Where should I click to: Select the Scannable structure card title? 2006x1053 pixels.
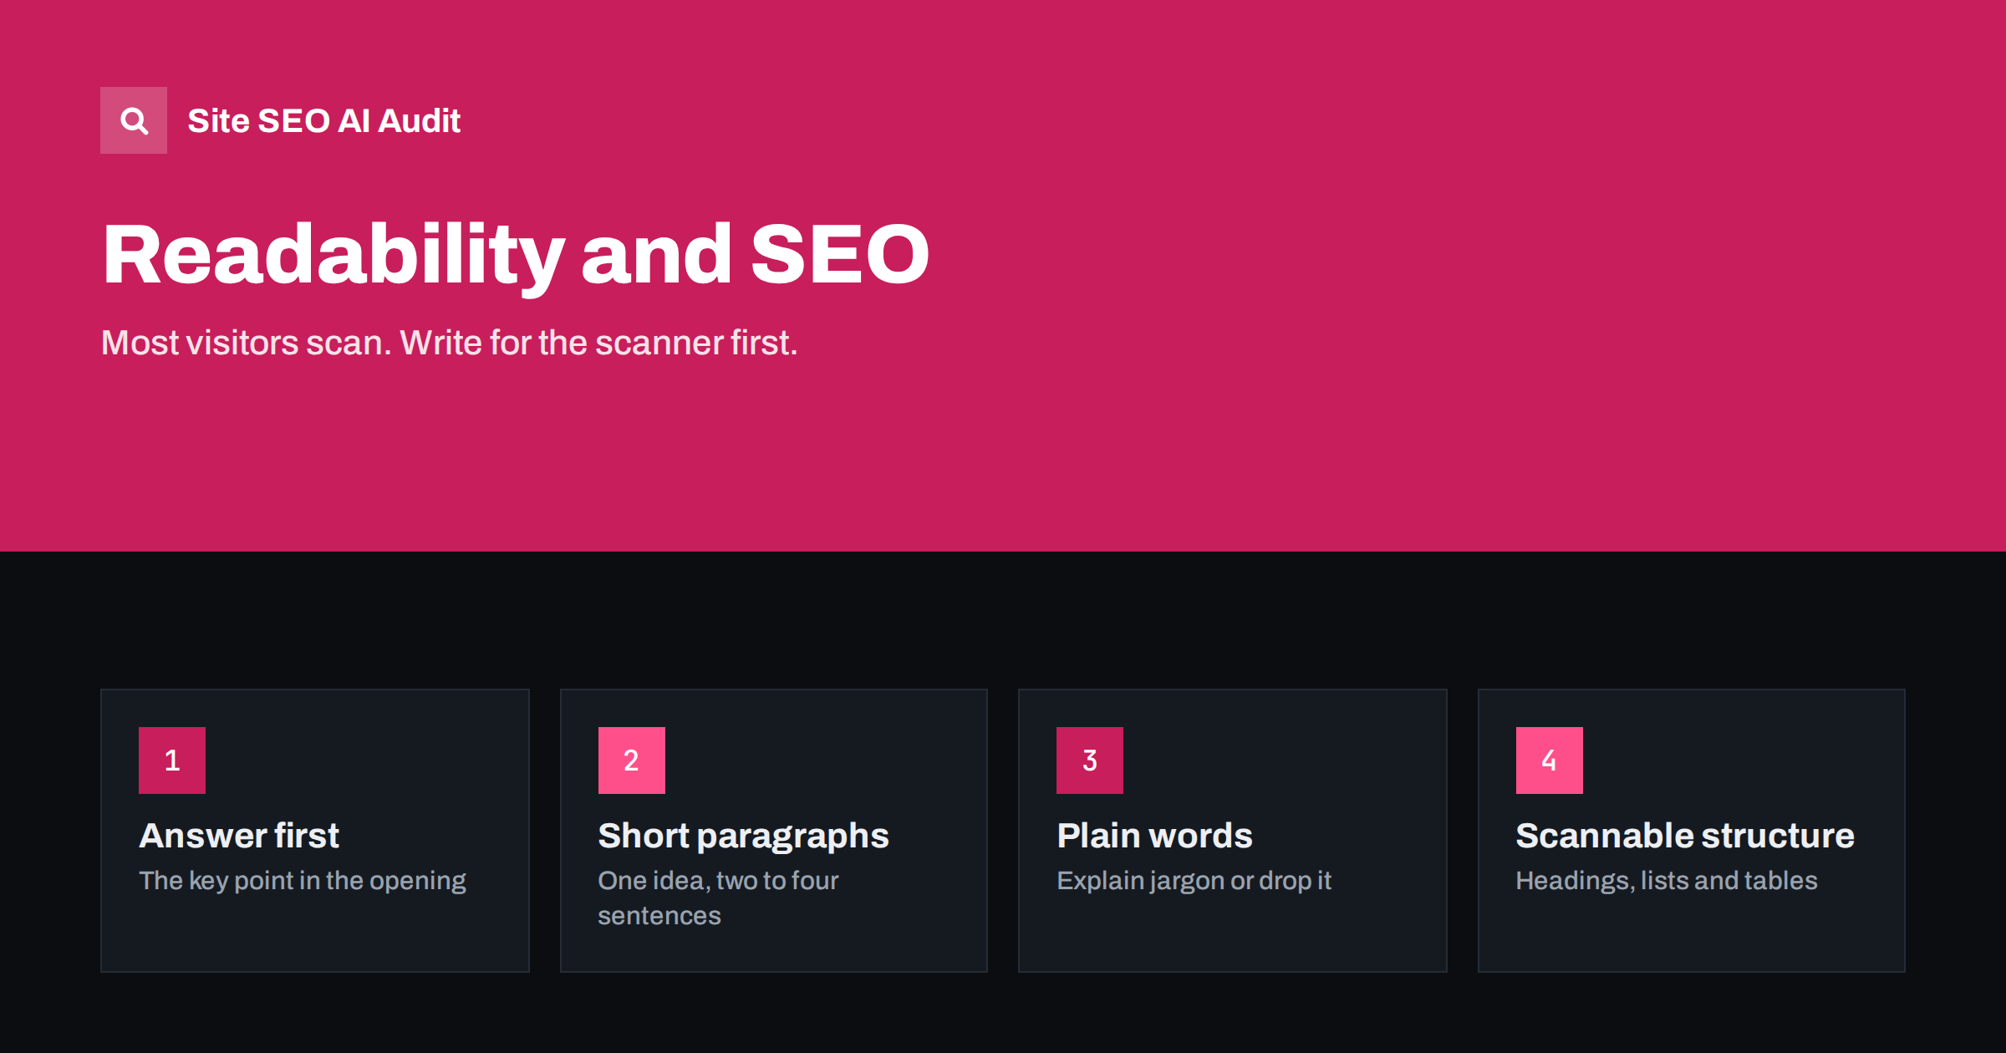tap(1685, 836)
